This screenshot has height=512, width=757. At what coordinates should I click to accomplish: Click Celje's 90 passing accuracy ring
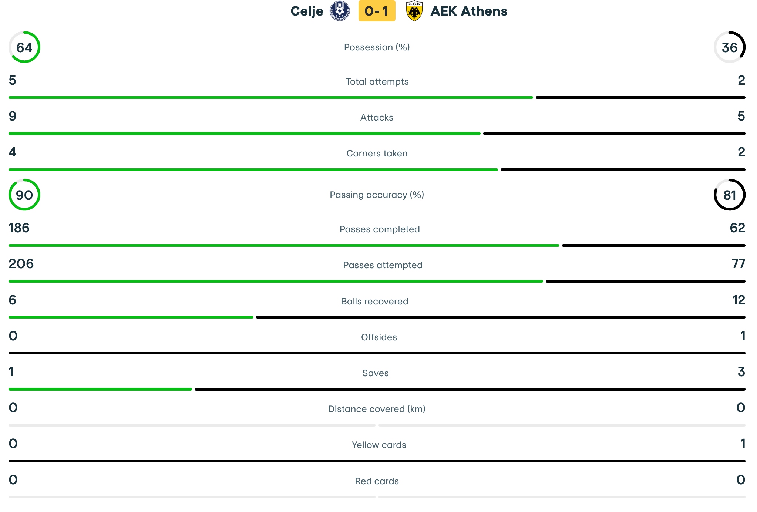click(x=24, y=195)
